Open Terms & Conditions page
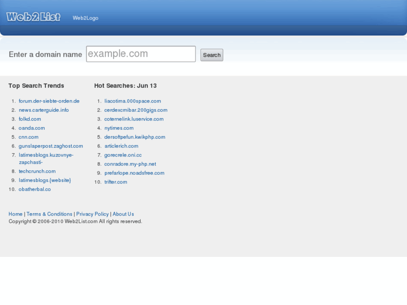The image size is (407, 305). [x=49, y=214]
